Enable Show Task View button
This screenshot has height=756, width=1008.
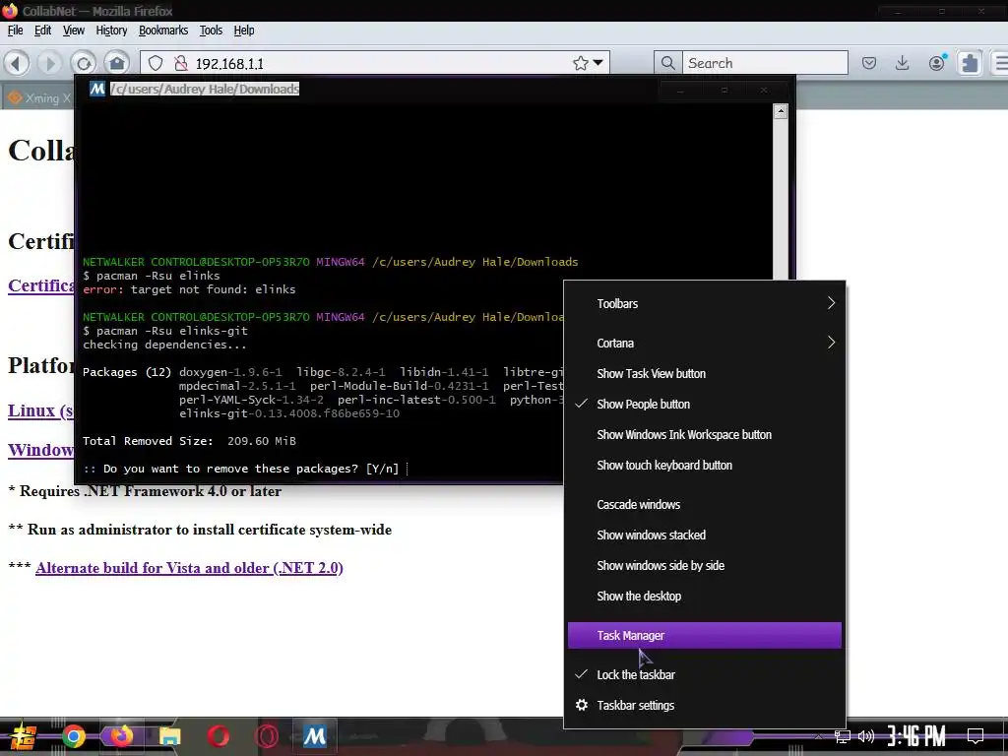pos(705,373)
